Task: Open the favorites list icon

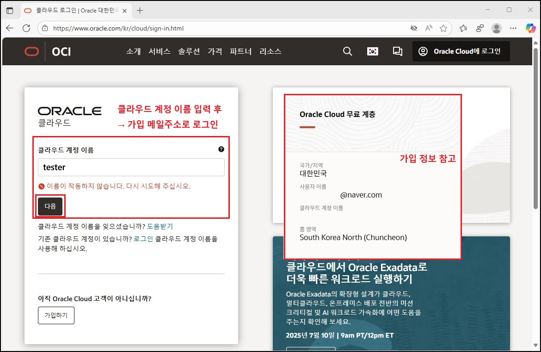Action: tap(463, 28)
